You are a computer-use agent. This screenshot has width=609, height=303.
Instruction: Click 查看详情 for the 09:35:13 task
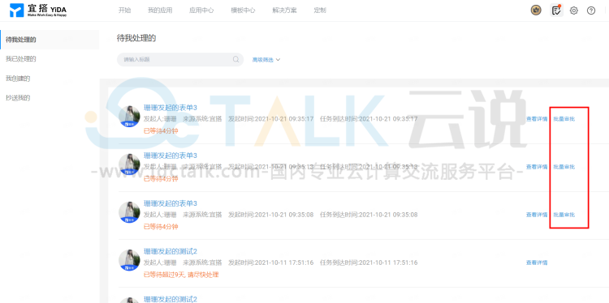click(537, 167)
